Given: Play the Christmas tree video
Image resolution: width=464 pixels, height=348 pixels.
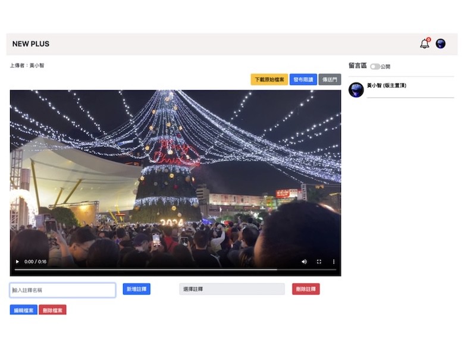Looking at the screenshot, I should 17,262.
